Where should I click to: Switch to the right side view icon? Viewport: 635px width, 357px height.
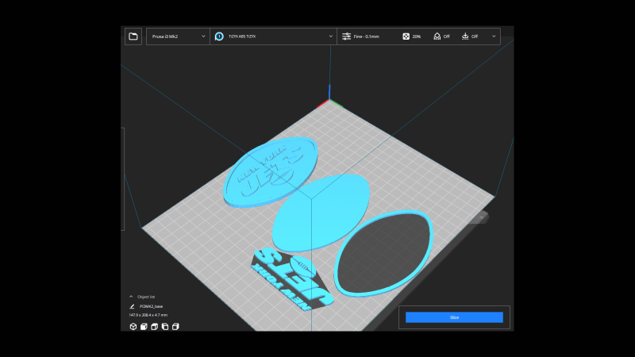(x=176, y=326)
